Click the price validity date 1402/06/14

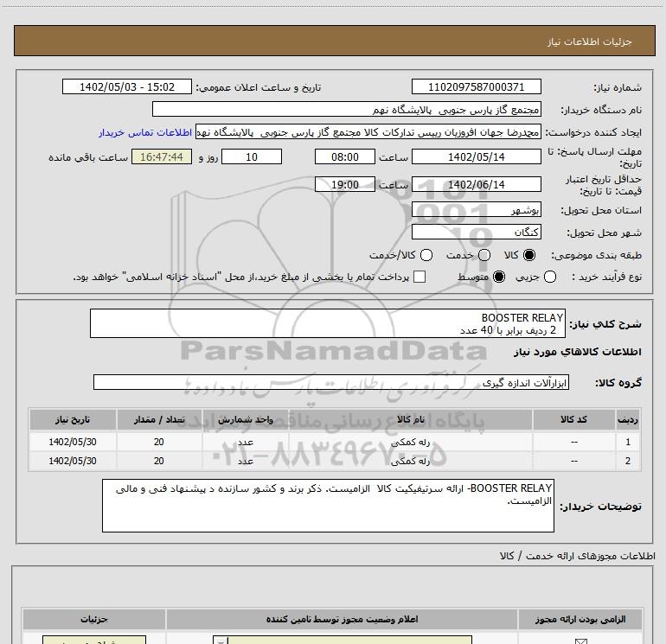click(x=476, y=184)
